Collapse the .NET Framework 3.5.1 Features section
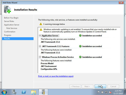Screen dimensions: 126x95 40,46
